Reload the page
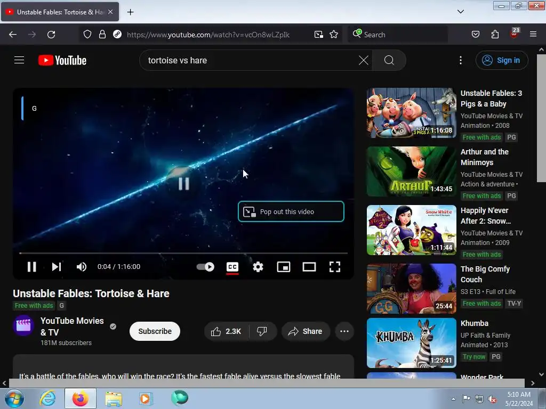 51,35
